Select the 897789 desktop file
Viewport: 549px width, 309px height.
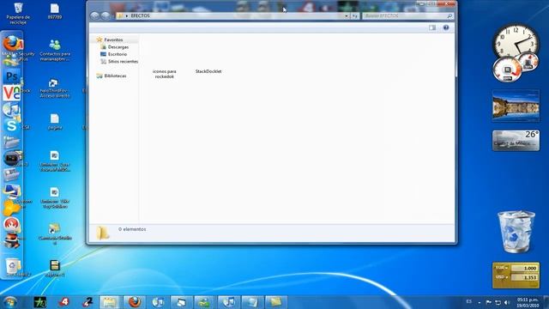click(55, 11)
